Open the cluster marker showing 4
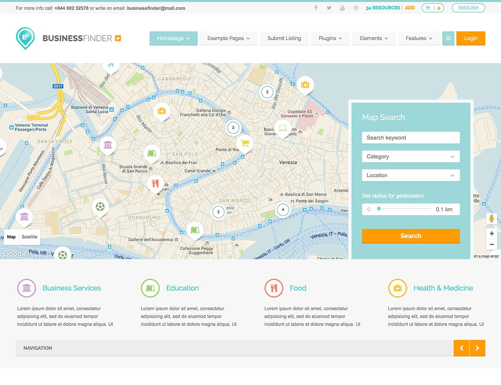This screenshot has width=501, height=385. tap(283, 209)
